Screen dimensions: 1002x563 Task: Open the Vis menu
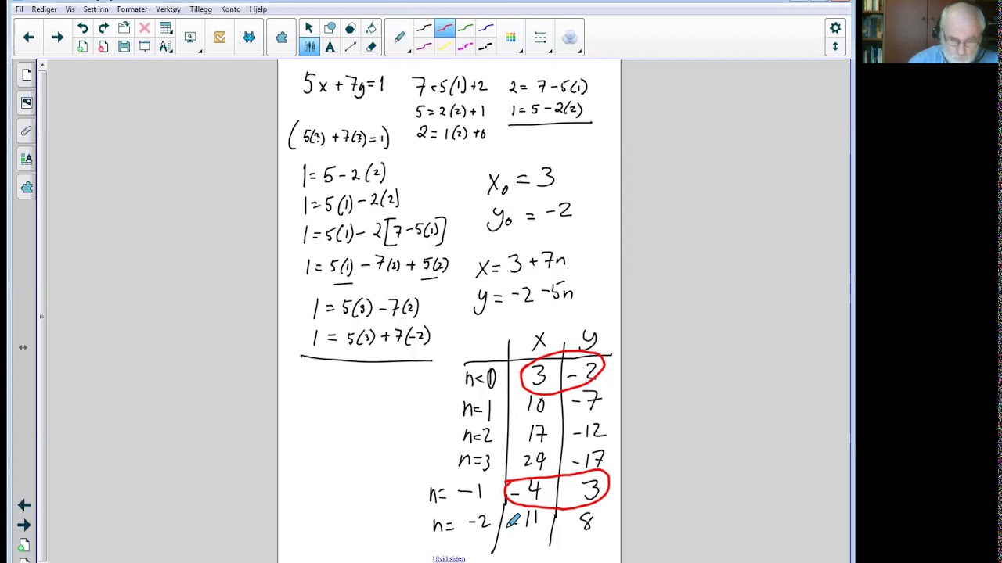coord(70,9)
